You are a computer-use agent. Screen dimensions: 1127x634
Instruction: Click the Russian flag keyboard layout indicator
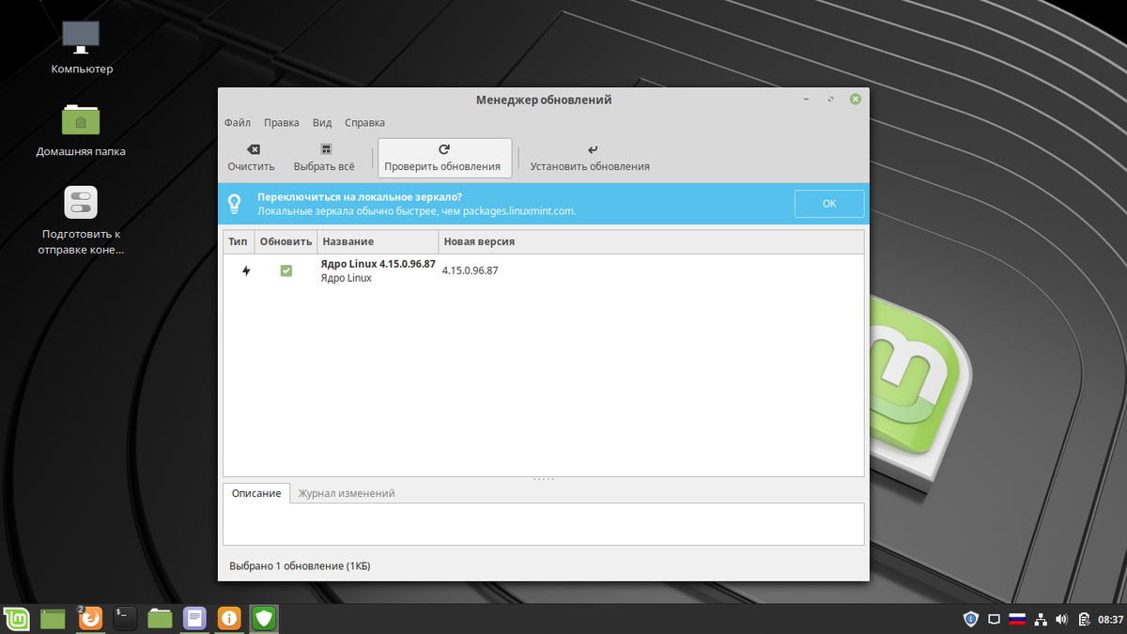pos(1016,618)
